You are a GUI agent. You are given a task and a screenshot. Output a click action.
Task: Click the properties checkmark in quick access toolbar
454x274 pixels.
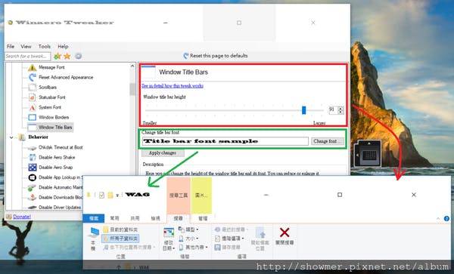[101, 195]
